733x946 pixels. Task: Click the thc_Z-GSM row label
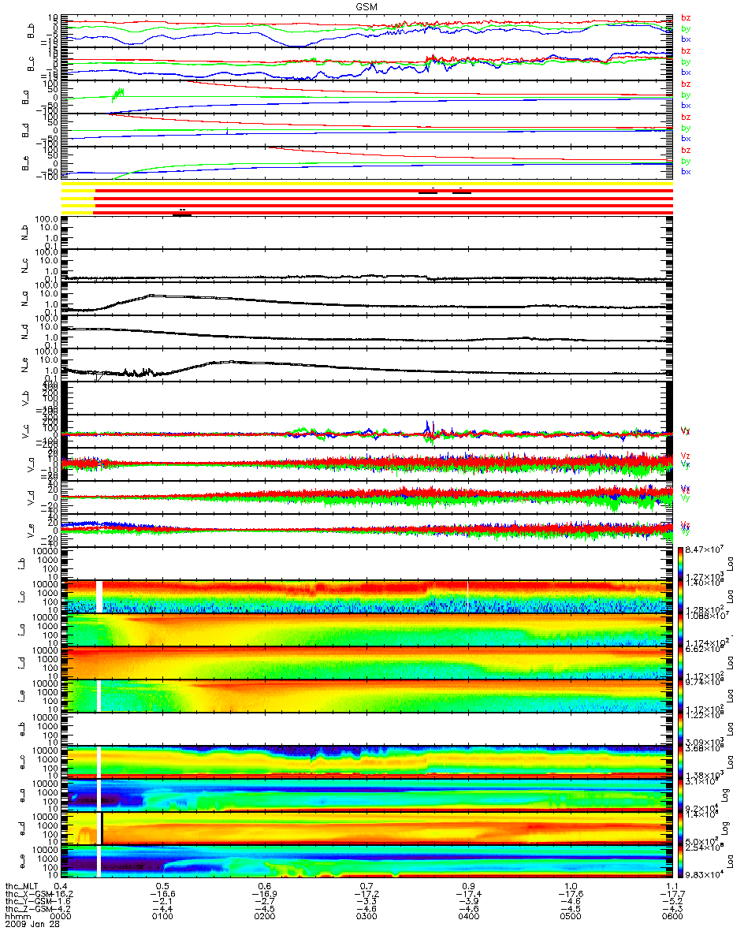click(29, 911)
